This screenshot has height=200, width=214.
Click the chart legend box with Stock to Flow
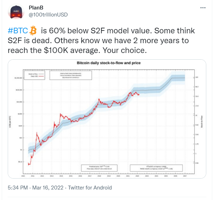point(34,75)
